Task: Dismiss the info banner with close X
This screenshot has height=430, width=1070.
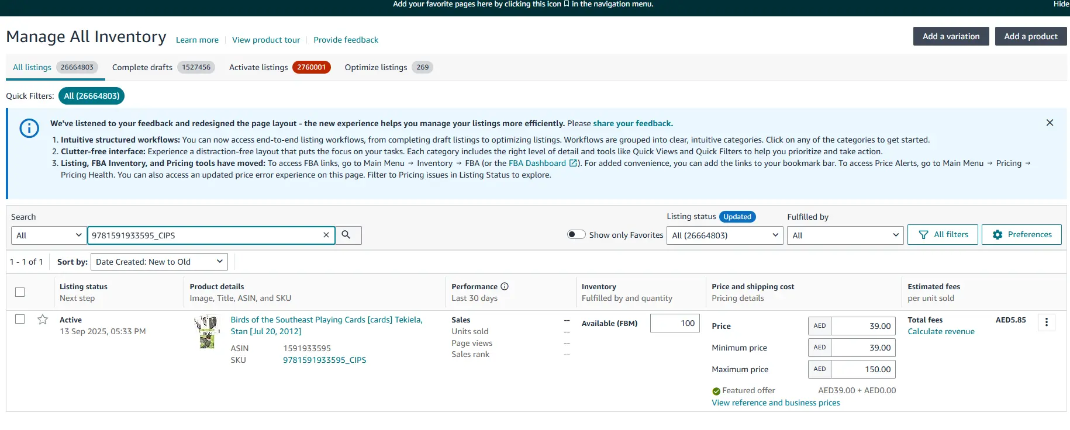Action: 1050,123
